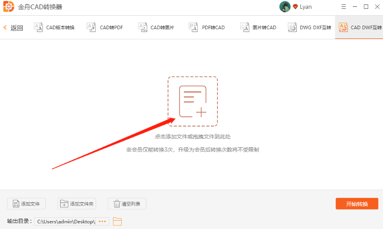
Task: Open the hamburger main menu
Action: (x=344, y=7)
